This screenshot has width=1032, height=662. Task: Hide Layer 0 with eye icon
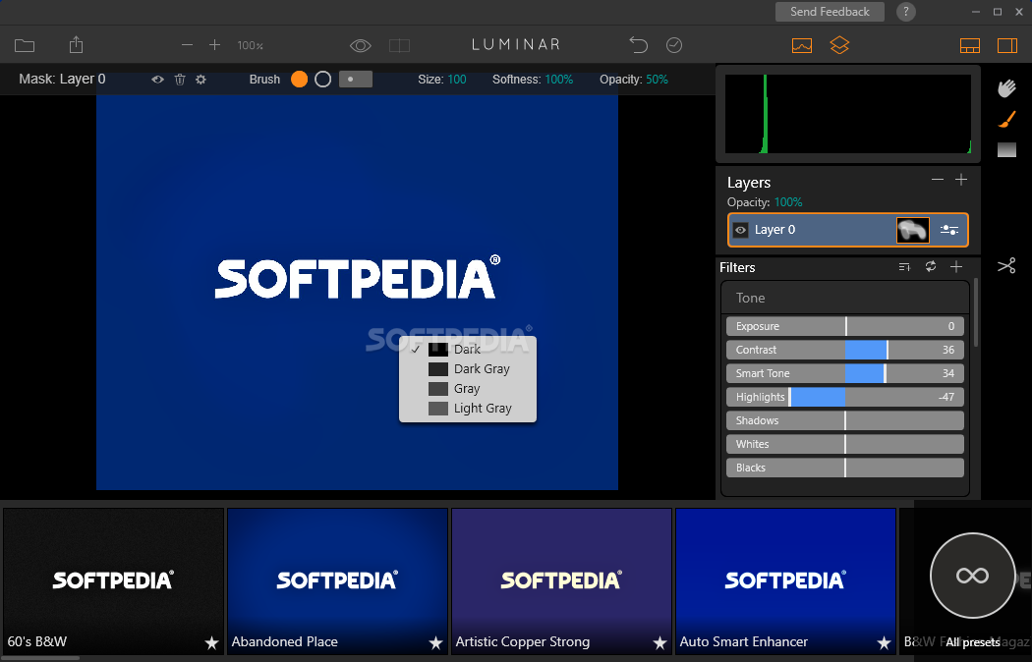(740, 230)
